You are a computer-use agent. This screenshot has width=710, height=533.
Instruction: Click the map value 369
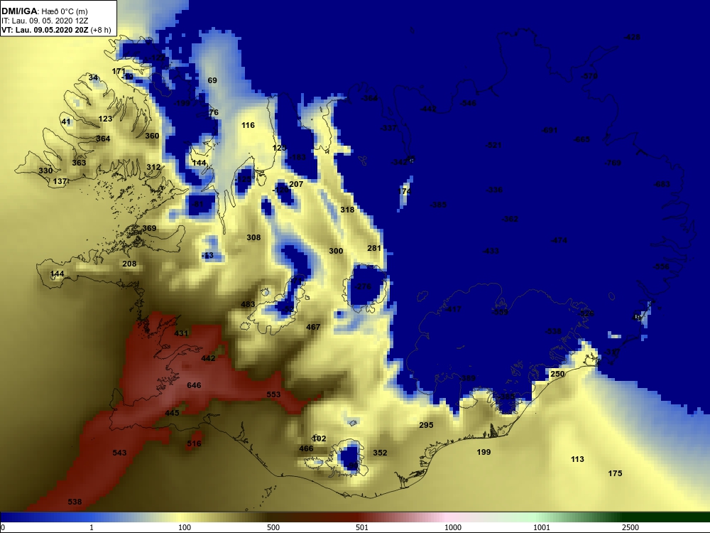[x=149, y=228]
